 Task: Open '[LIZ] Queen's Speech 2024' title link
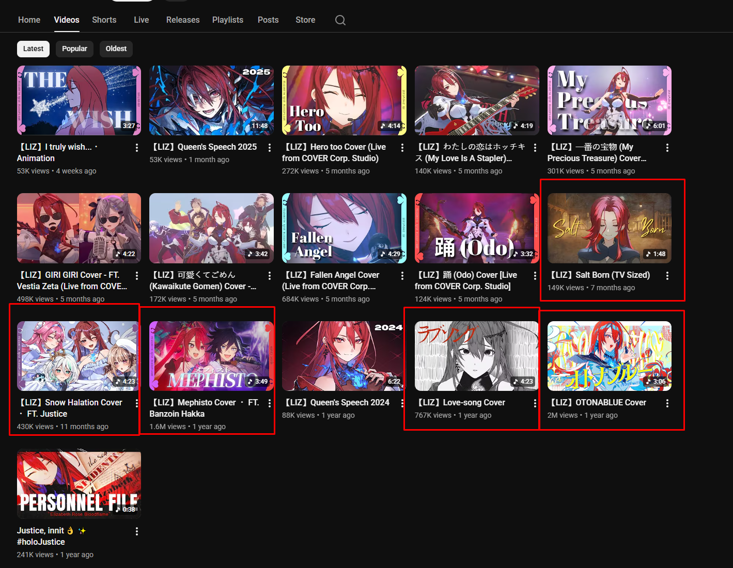point(336,403)
